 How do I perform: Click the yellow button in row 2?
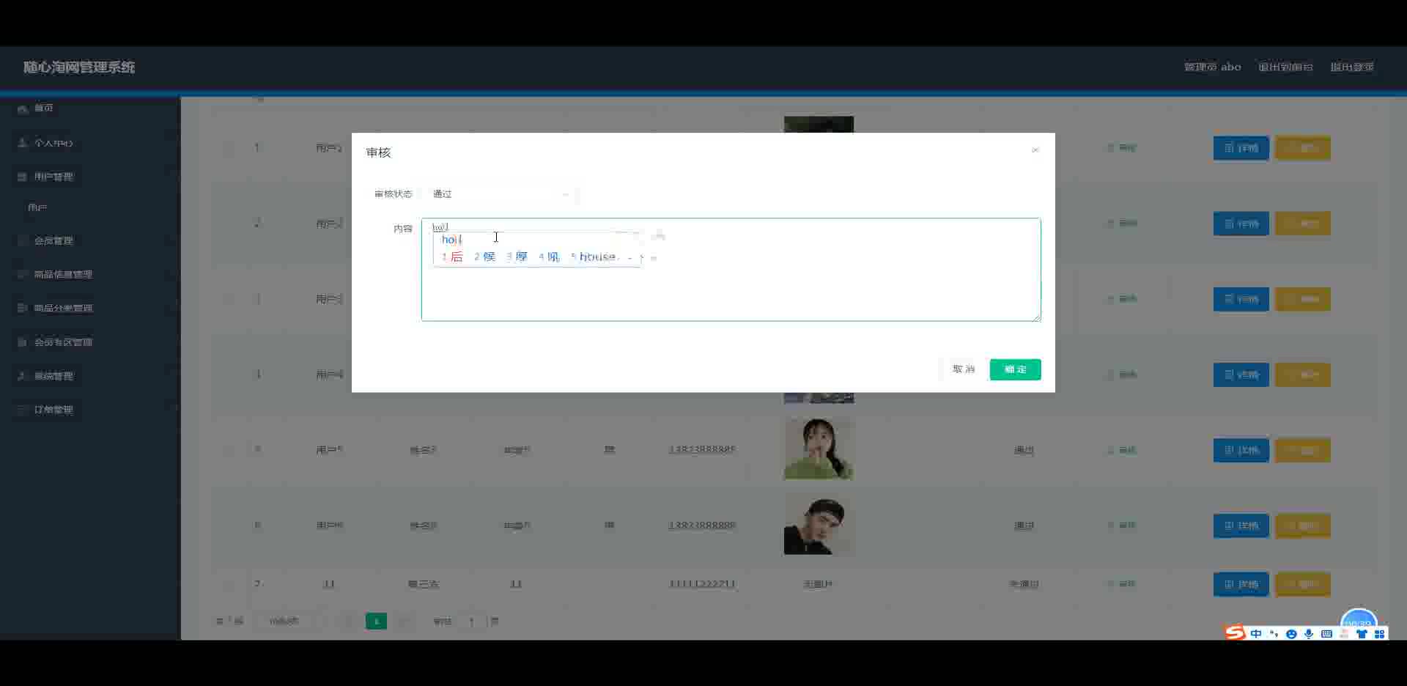1302,224
